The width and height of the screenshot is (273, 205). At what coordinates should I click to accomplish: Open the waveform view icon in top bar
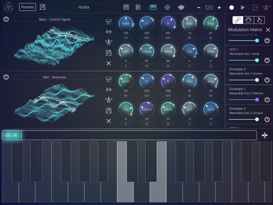[x=181, y=7]
